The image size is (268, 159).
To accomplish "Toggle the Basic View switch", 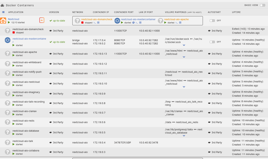I will [262, 5].
